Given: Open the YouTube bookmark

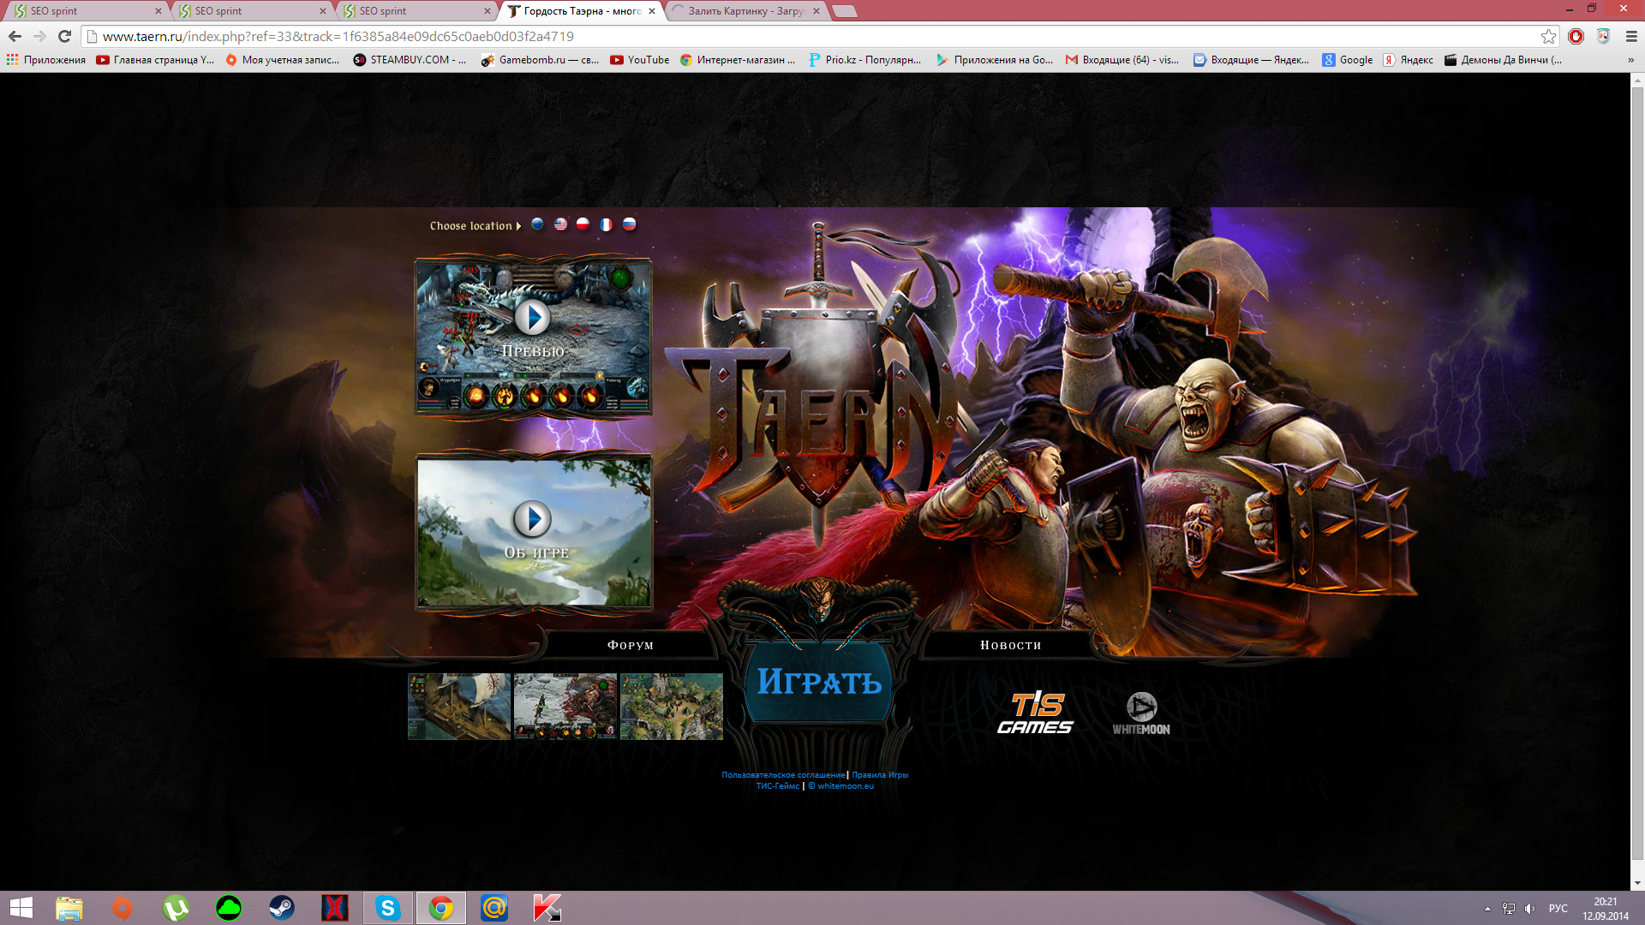Looking at the screenshot, I should coord(640,60).
